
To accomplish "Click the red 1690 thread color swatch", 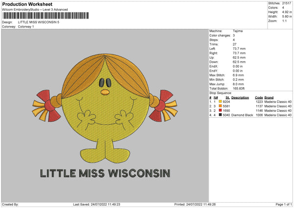I will 220,110.
